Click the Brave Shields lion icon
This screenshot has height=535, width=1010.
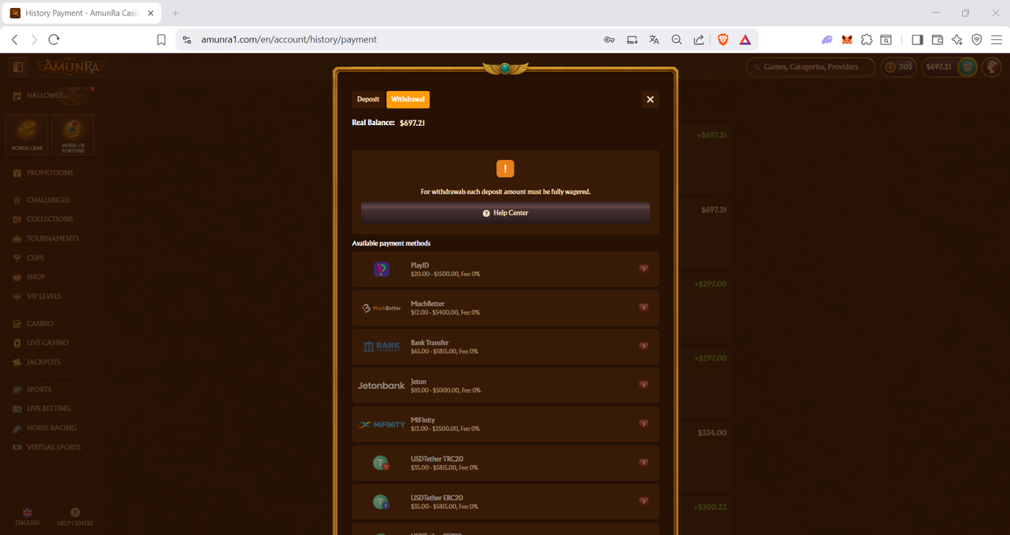722,40
